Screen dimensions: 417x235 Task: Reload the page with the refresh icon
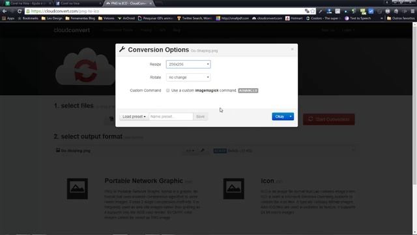tap(20, 11)
